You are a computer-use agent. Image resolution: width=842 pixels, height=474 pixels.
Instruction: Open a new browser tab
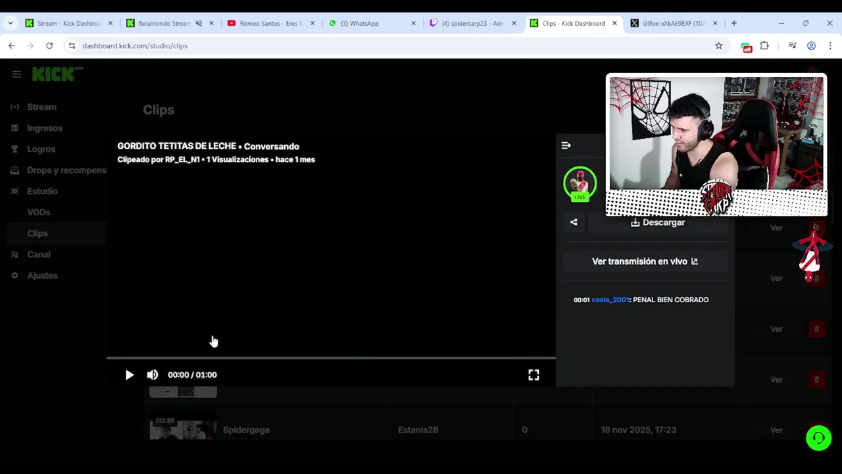[734, 23]
